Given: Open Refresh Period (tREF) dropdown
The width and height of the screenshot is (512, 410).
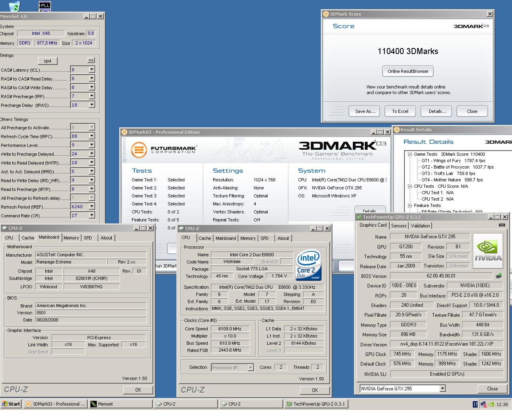Looking at the screenshot, I should 92,207.
